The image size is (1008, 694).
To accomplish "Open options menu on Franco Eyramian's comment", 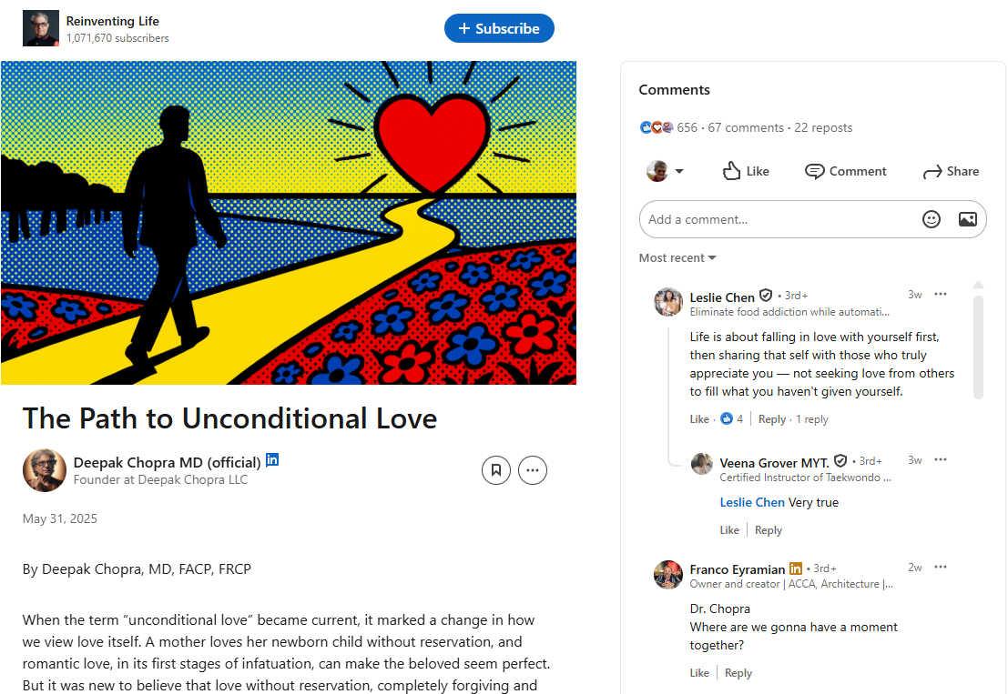I will (x=941, y=568).
